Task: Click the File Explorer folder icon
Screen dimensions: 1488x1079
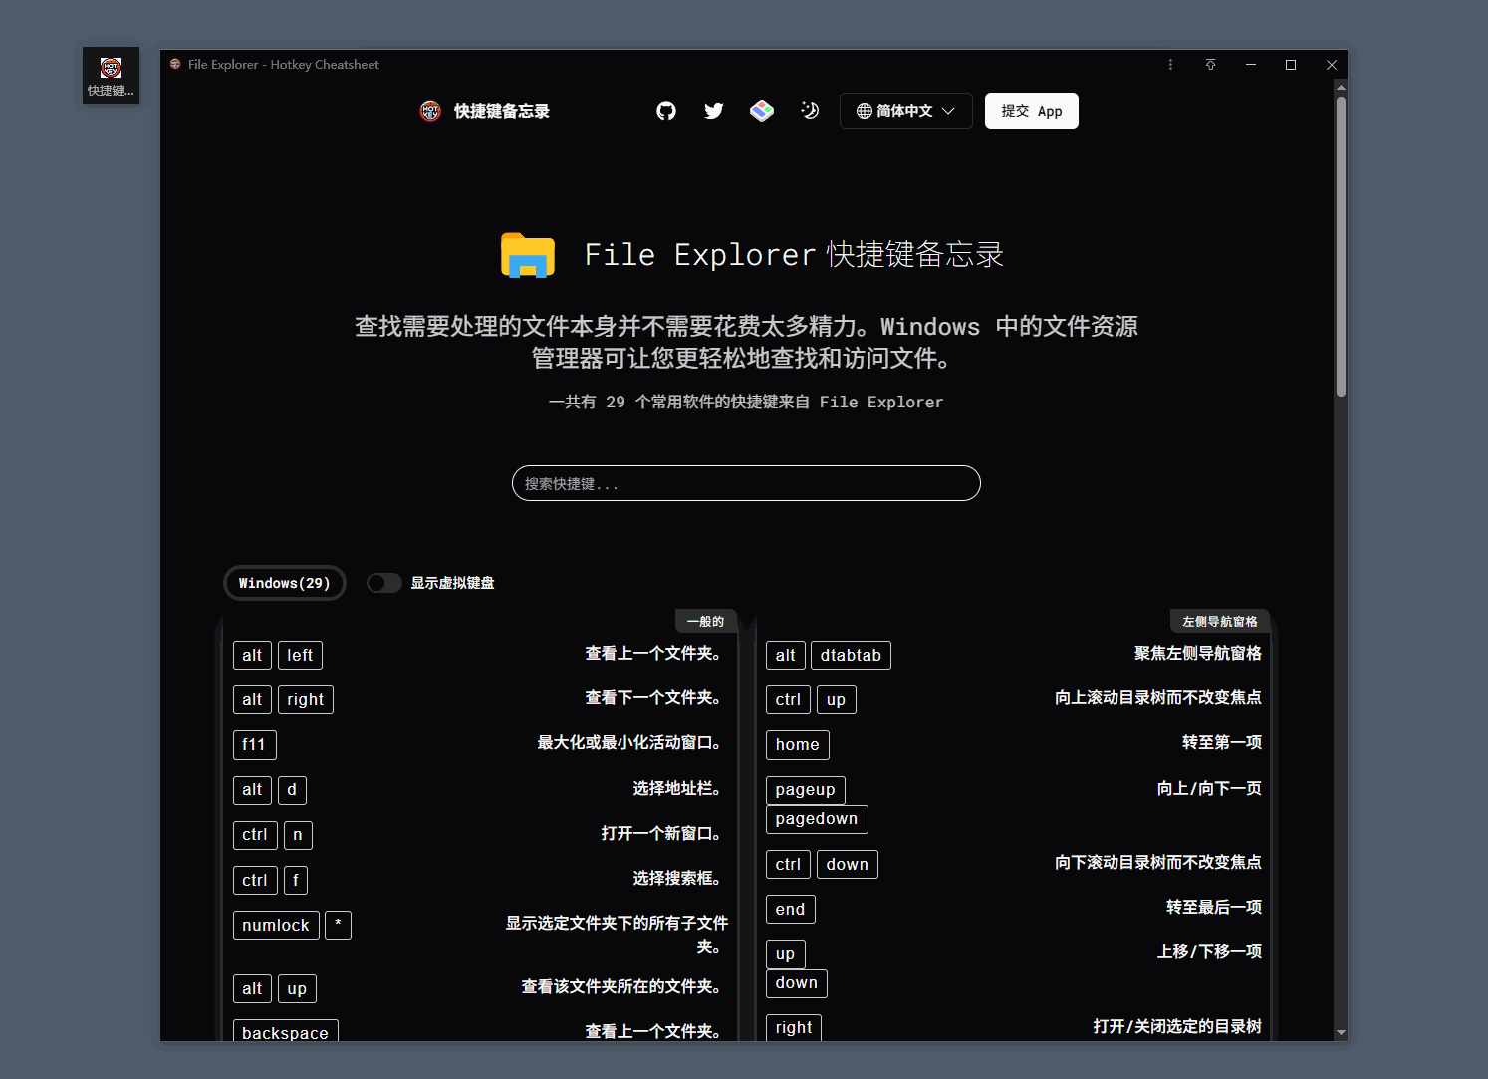Action: click(x=528, y=255)
